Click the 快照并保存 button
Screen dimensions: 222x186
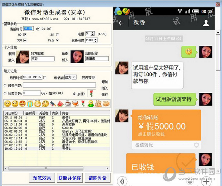70,178
